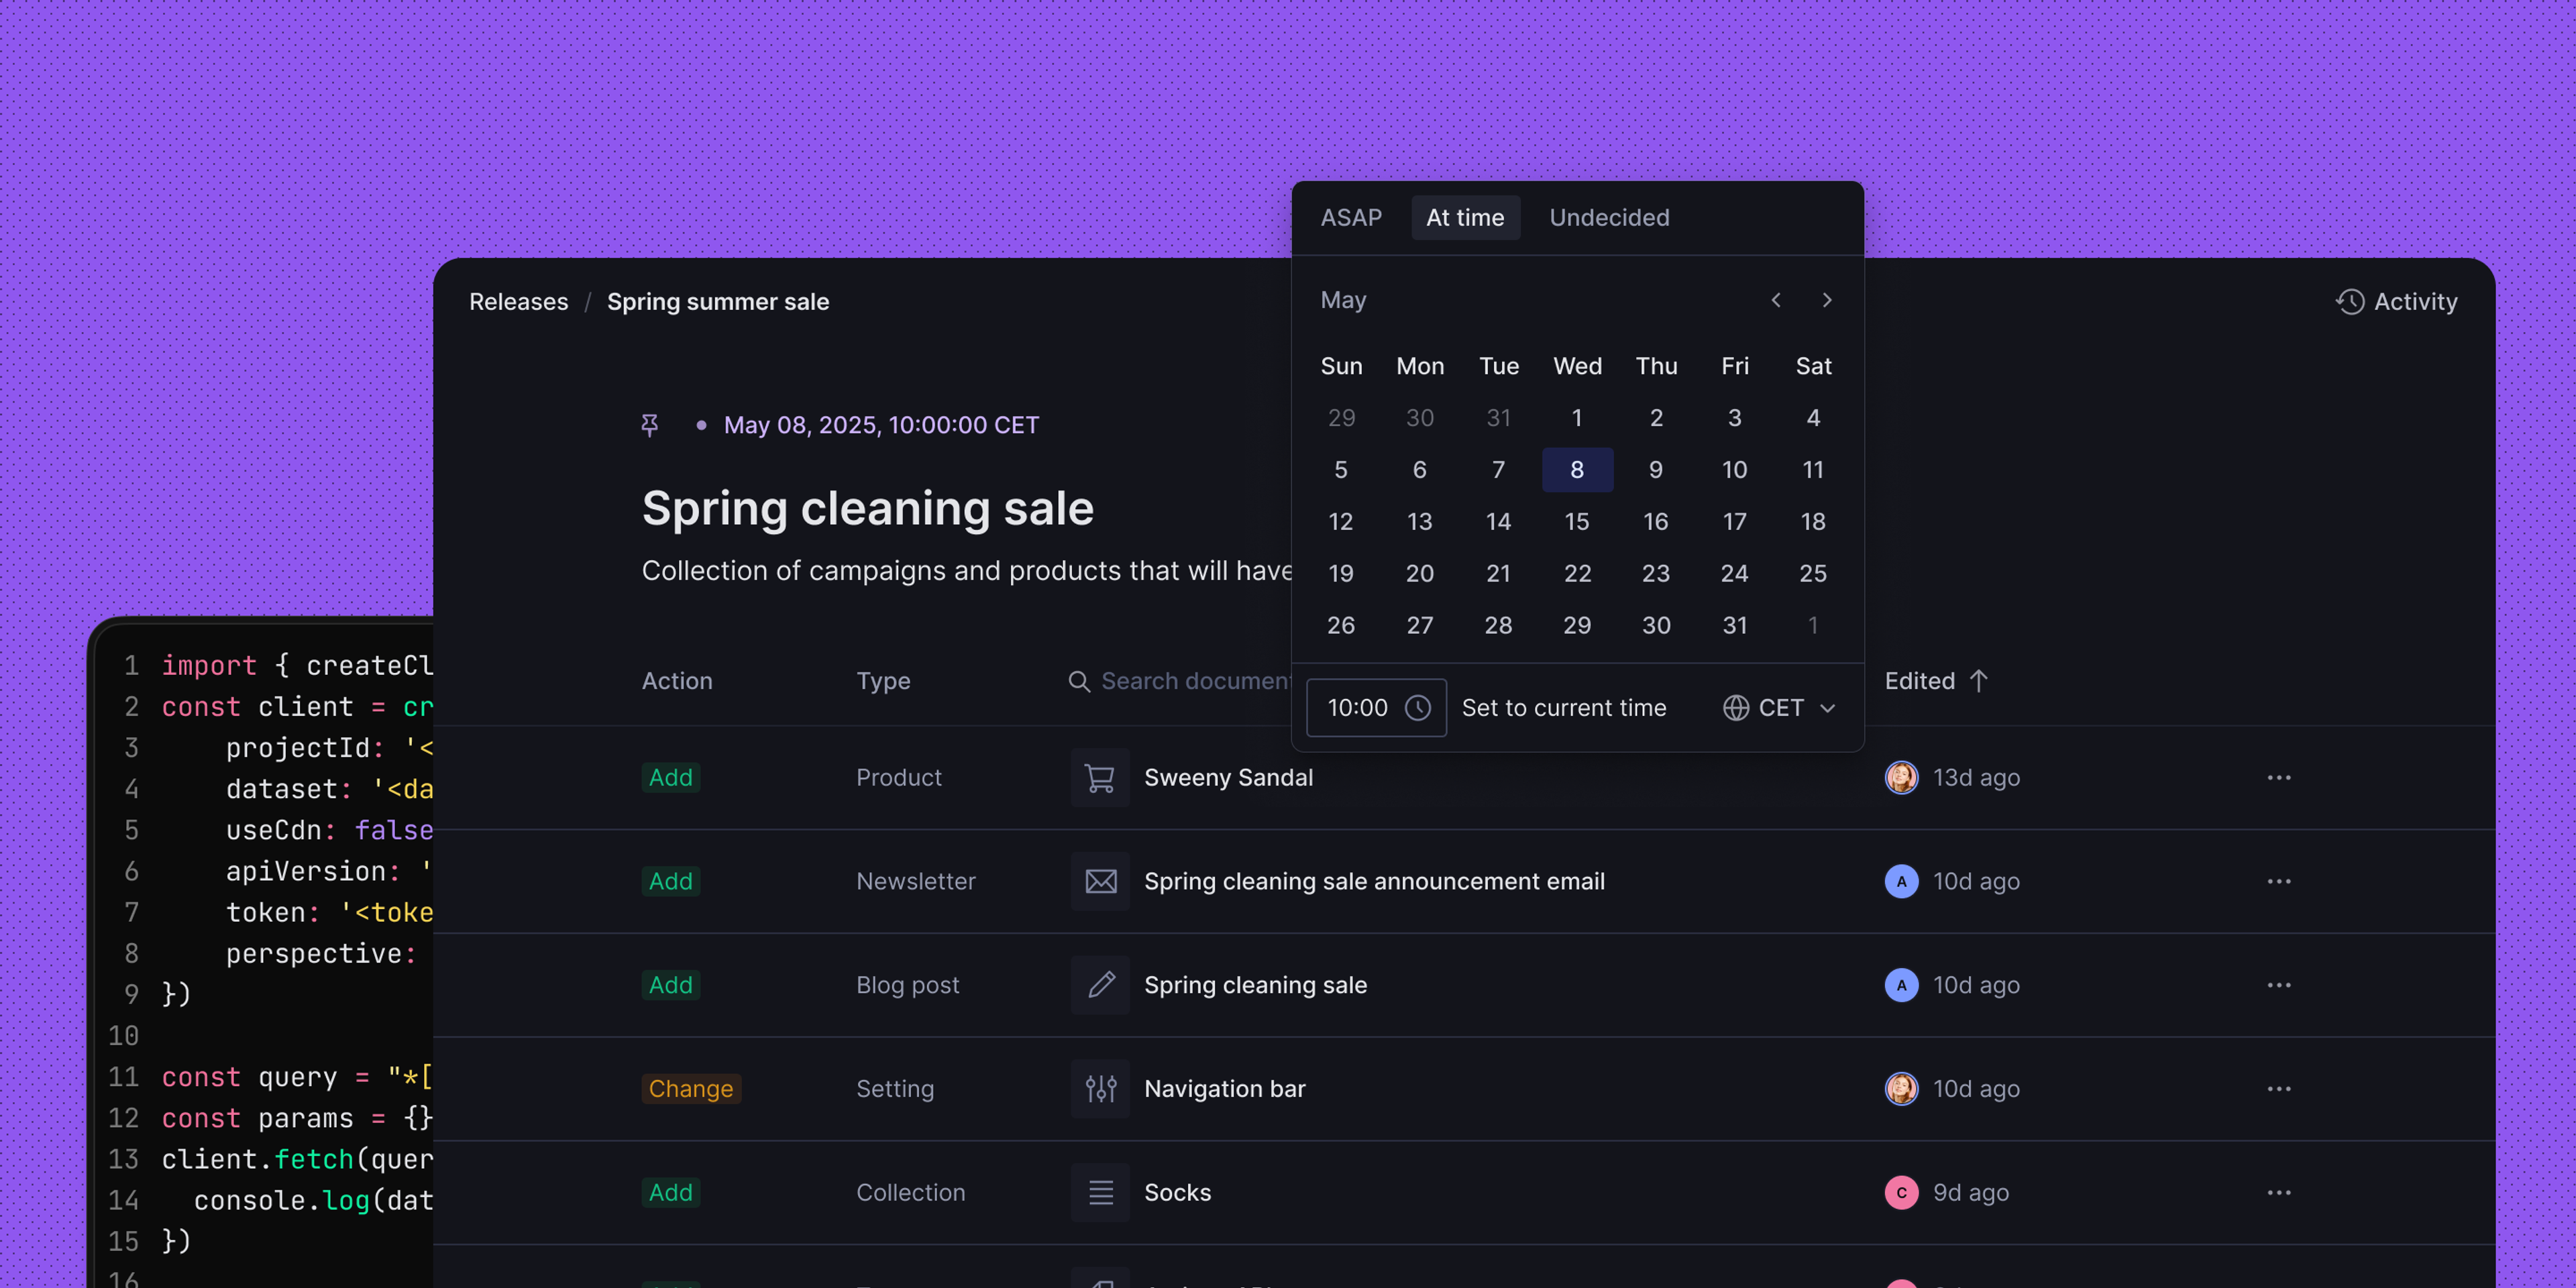This screenshot has height=1288, width=2576.
Task: Open the Releases breadcrumb link
Action: 518,301
